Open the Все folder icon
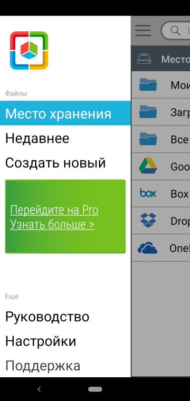 click(x=148, y=139)
